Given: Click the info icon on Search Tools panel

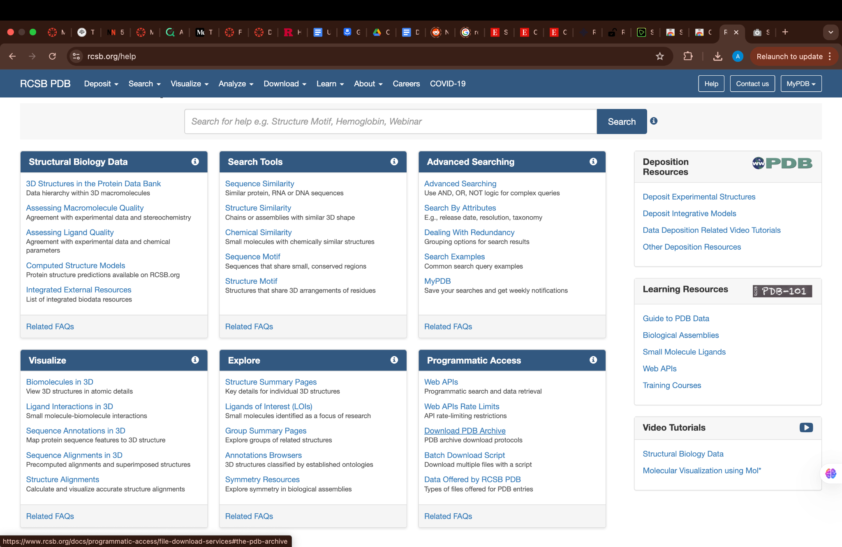Looking at the screenshot, I should point(394,161).
